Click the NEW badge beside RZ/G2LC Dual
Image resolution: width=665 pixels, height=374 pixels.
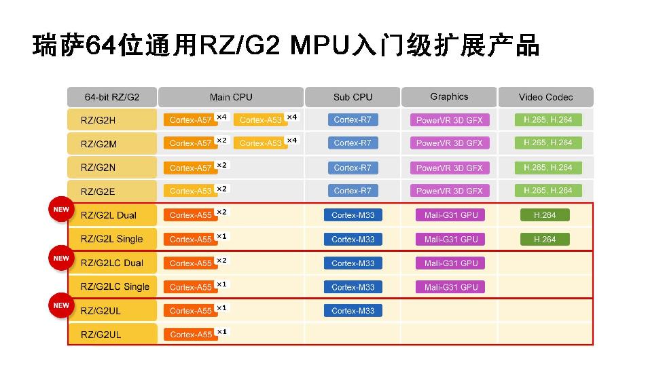pos(61,259)
